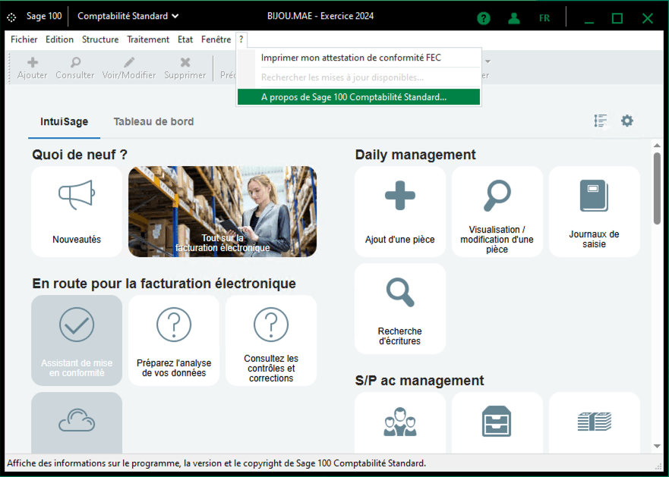Open Tout sur la facturation électronique image
Viewport: 669px width, 477px height.
tap(222, 212)
